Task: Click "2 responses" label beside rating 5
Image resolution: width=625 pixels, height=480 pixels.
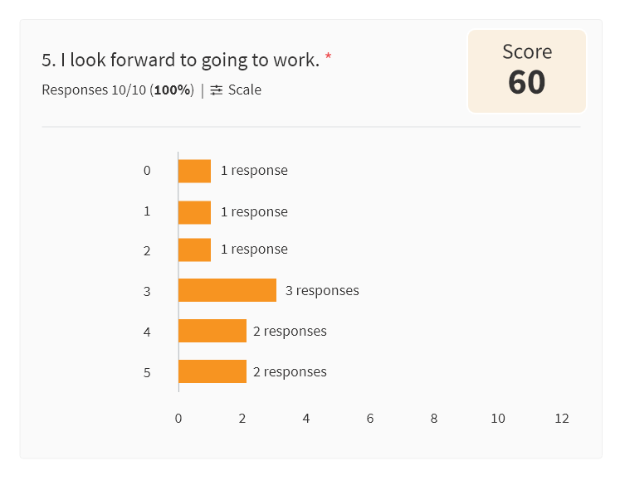Action: (290, 371)
